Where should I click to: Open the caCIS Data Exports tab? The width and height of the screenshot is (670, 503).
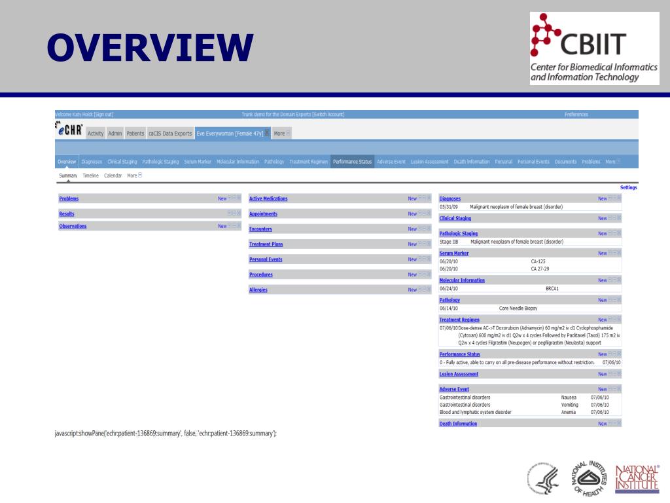click(x=170, y=134)
